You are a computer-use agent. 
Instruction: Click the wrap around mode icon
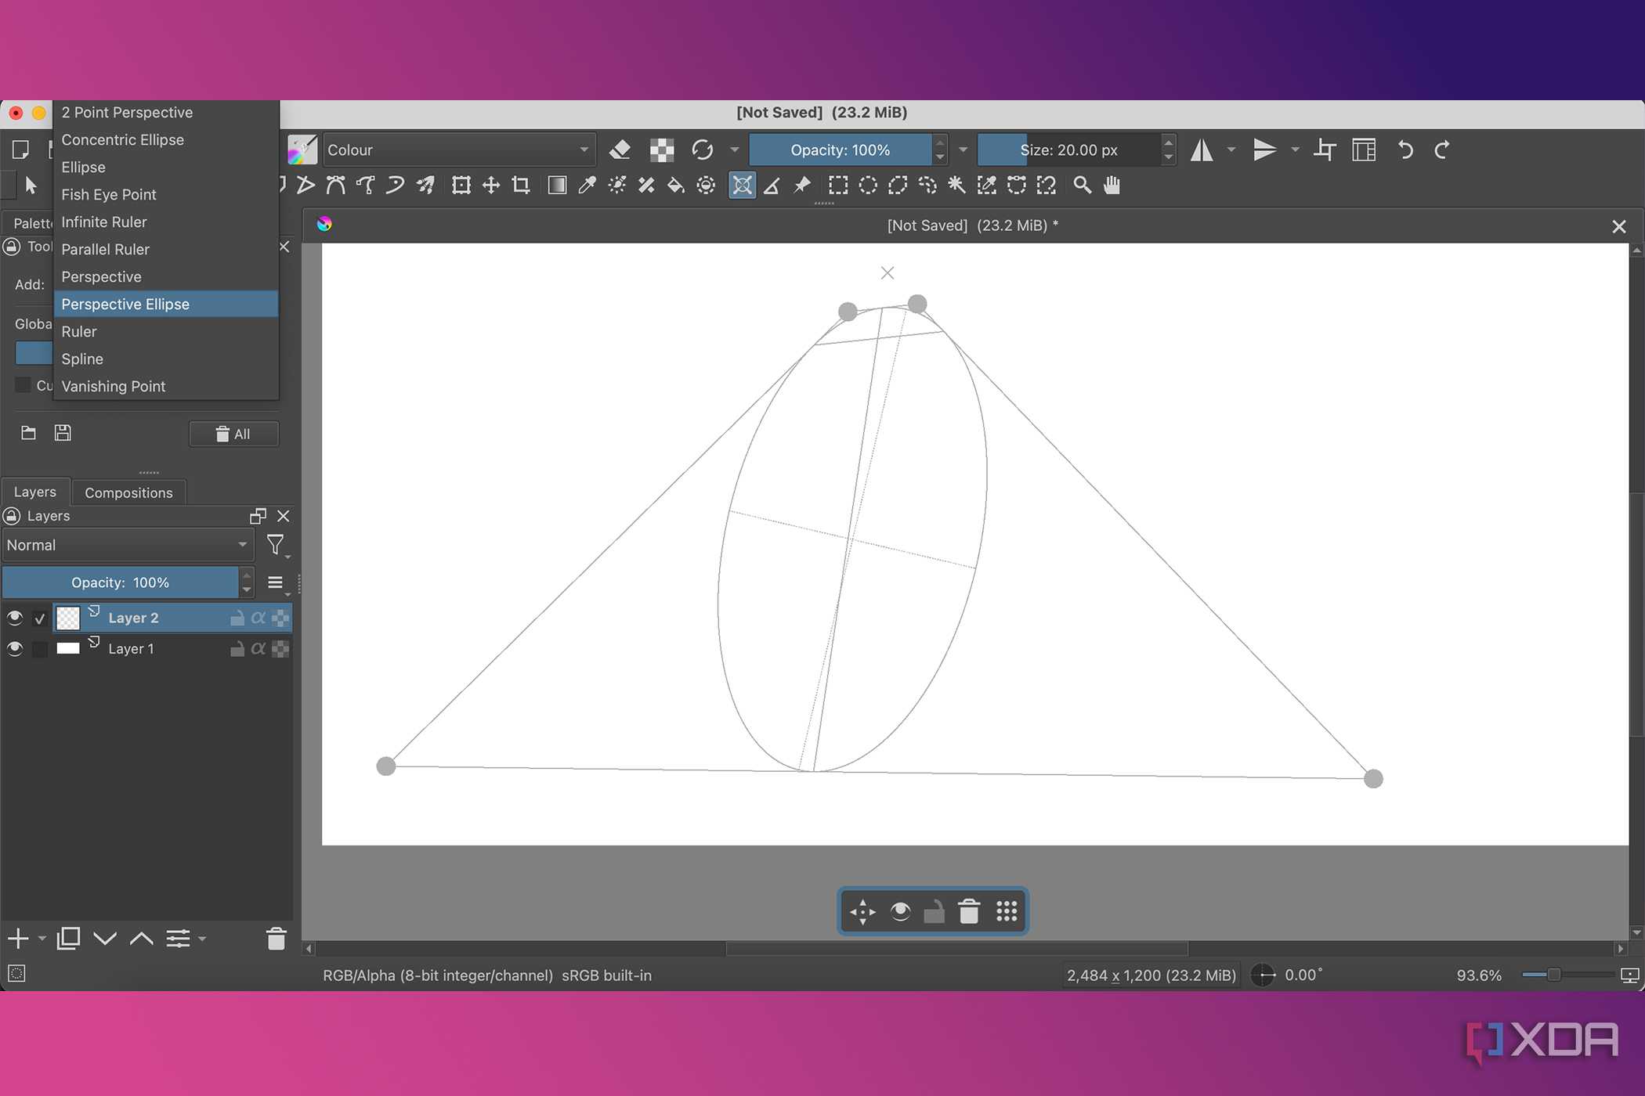pyautogui.click(x=1325, y=150)
